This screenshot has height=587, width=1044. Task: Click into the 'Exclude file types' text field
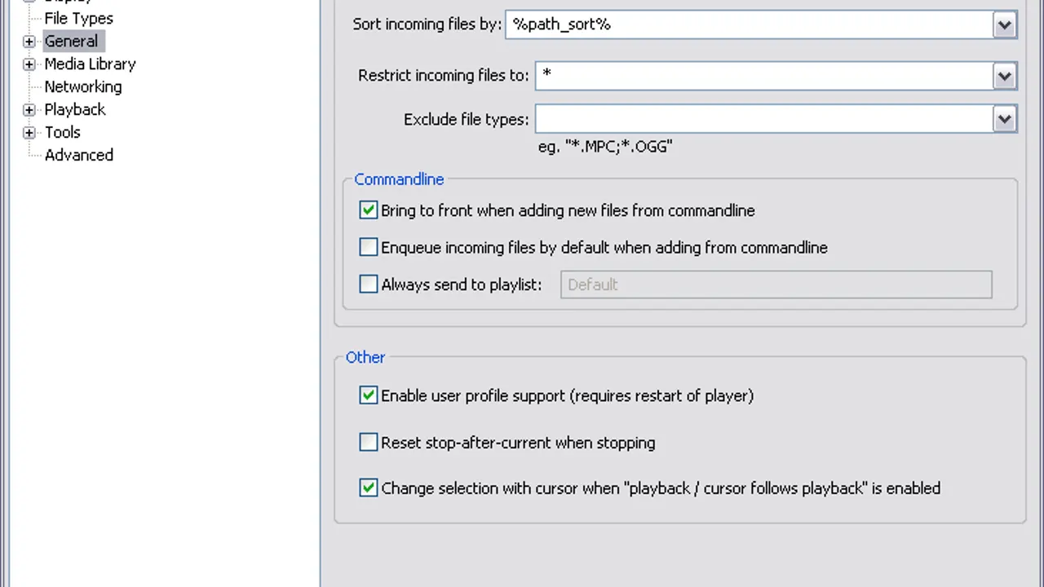(x=763, y=120)
